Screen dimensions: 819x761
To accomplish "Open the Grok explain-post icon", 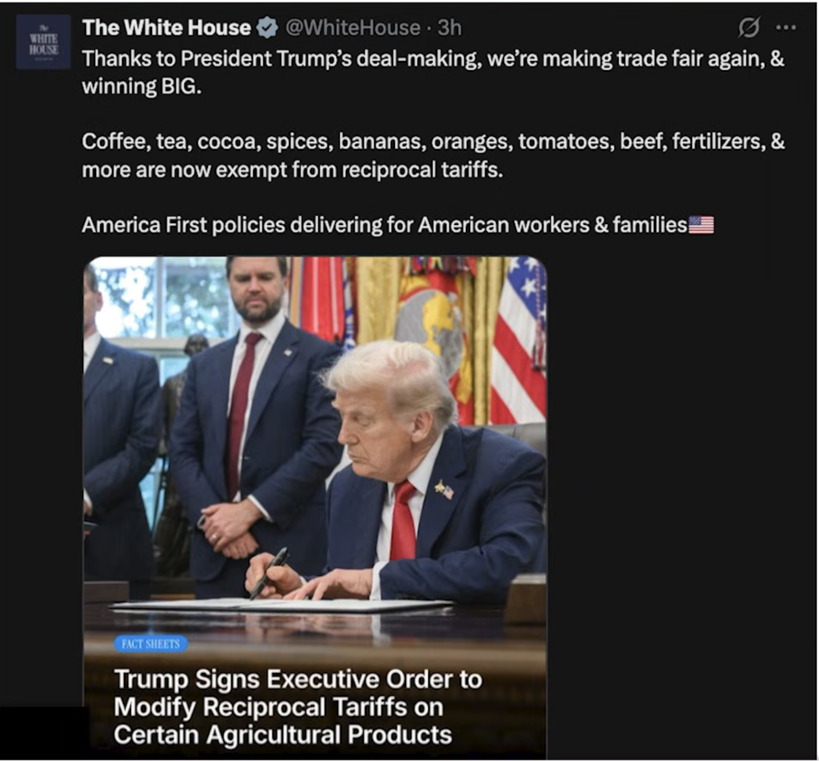I will pyautogui.click(x=749, y=28).
